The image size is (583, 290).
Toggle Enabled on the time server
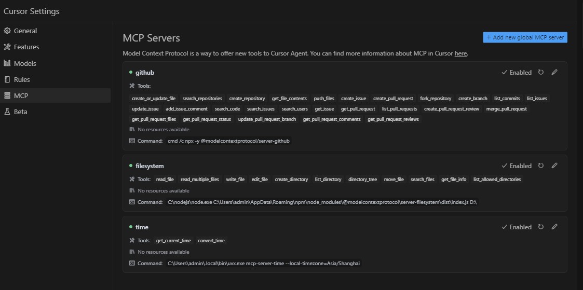(517, 227)
